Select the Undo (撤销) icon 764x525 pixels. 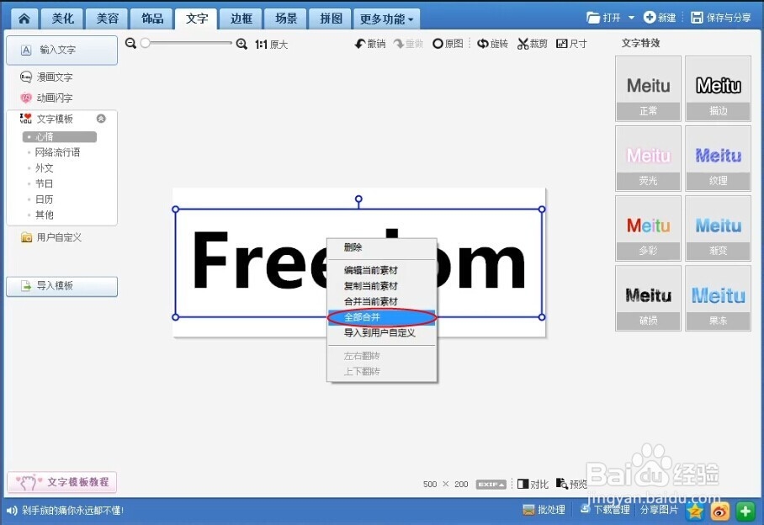click(x=369, y=43)
